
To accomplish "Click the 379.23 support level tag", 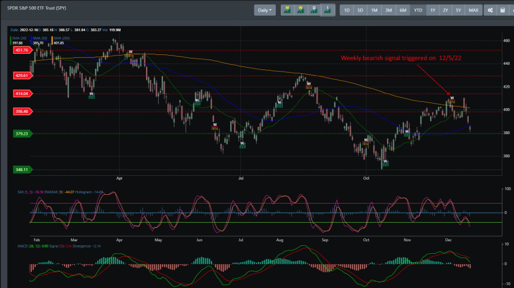I will pyautogui.click(x=23, y=134).
